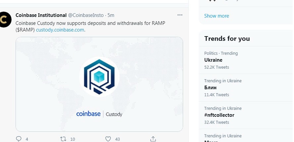This screenshot has height=142, width=294.
Task: Open the Ukraine politics trend
Action: [246, 60]
